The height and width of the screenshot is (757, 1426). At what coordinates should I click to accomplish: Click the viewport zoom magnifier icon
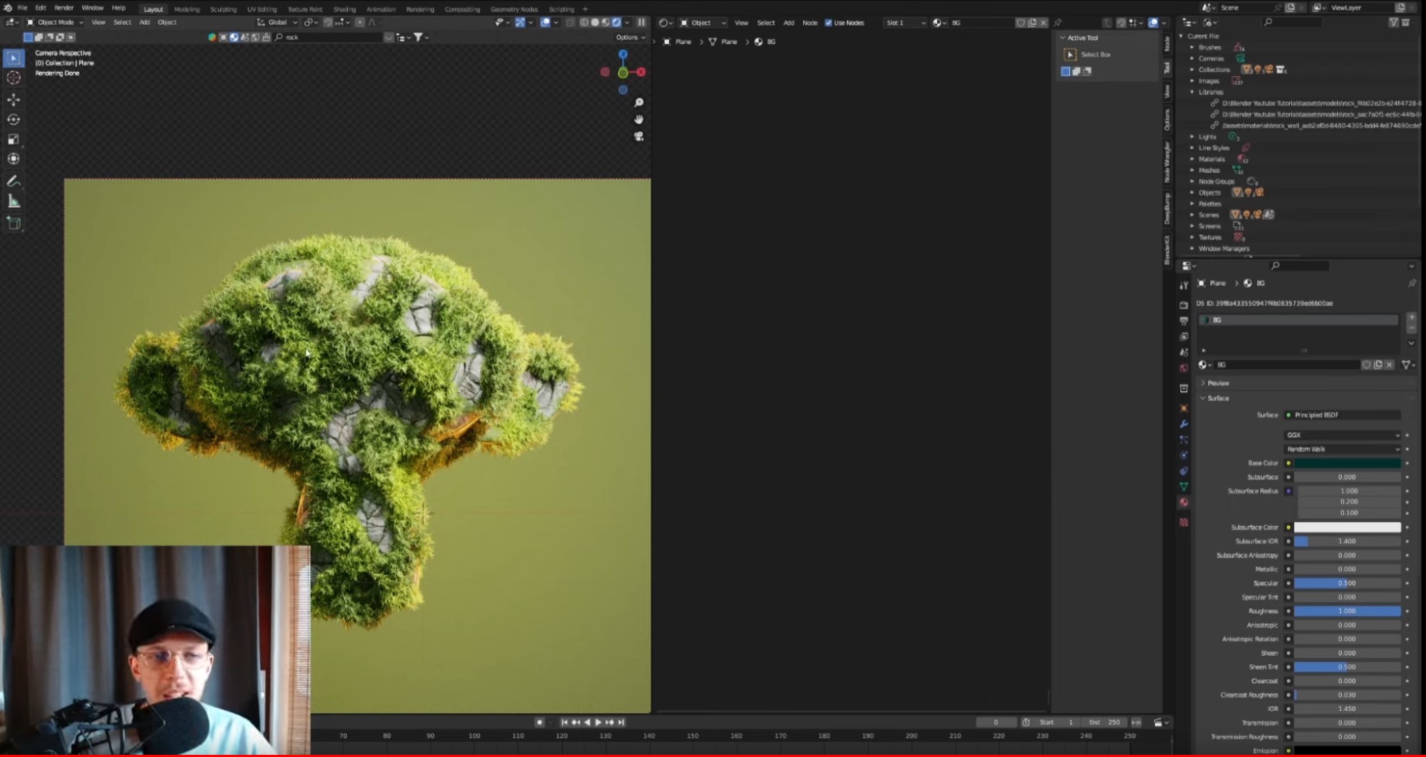[639, 103]
